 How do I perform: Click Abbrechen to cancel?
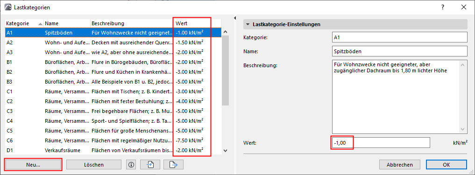[x=399, y=165]
